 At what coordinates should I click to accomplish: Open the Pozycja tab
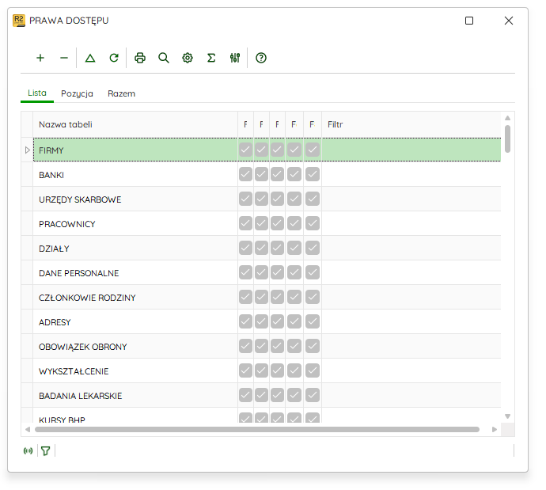click(77, 93)
